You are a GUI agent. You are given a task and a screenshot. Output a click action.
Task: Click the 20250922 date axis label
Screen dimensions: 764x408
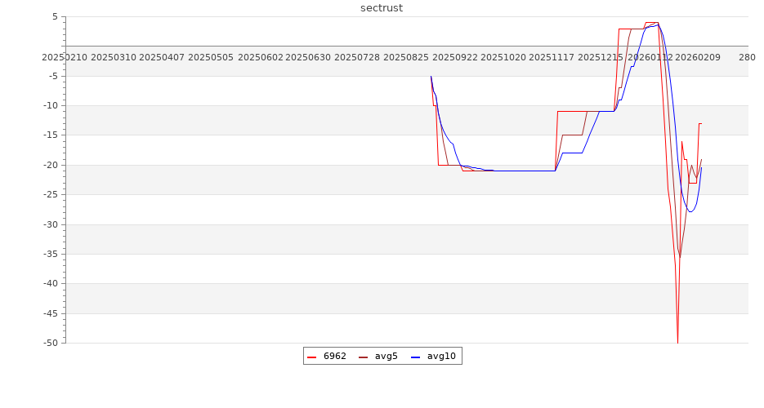pyautogui.click(x=455, y=57)
